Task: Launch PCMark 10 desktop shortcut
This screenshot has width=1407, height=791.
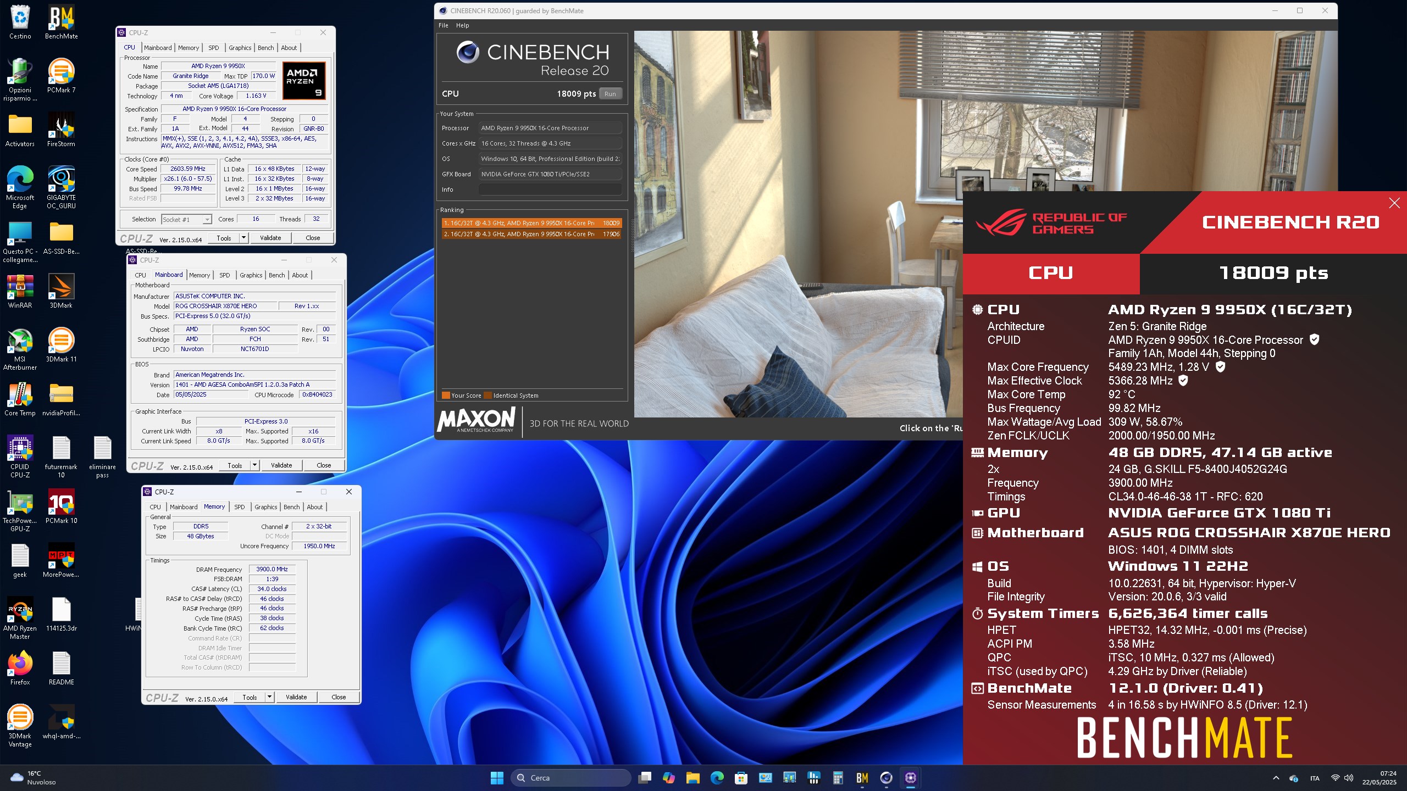Action: [61, 506]
